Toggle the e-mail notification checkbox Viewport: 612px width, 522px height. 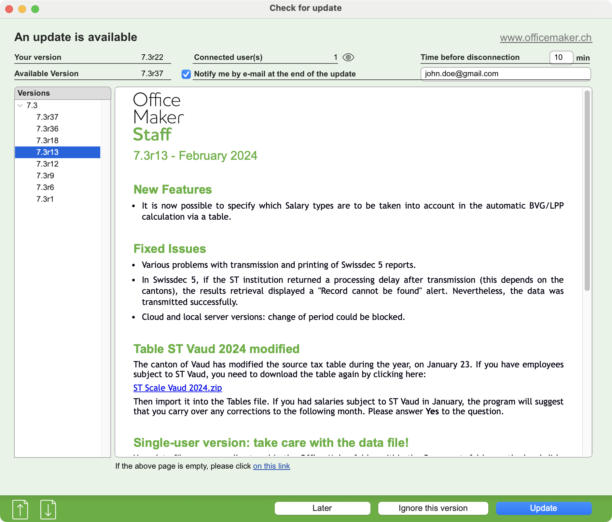tap(186, 74)
